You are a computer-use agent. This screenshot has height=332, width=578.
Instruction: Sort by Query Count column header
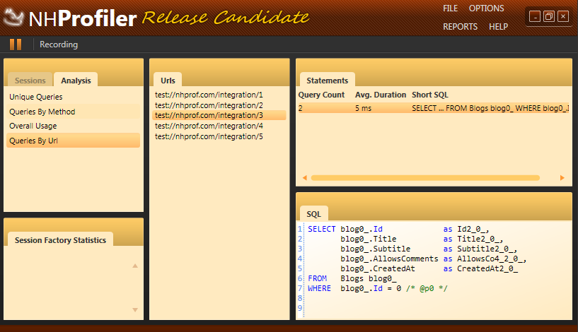321,95
